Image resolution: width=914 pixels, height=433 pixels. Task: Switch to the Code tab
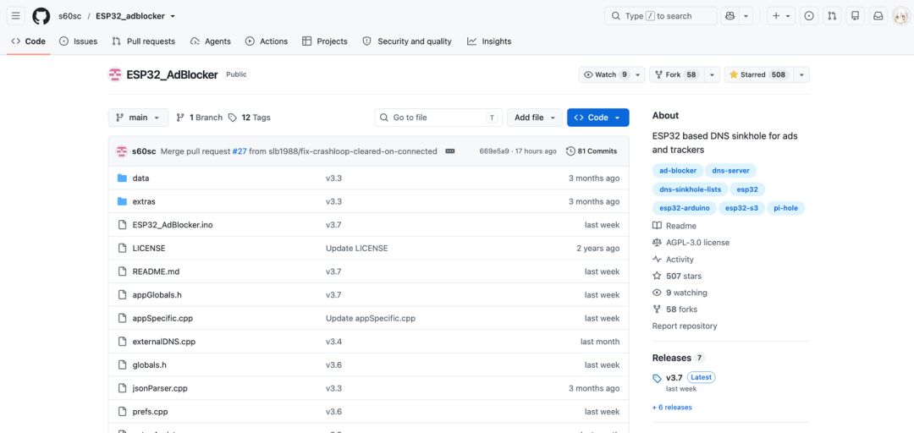[x=29, y=41]
